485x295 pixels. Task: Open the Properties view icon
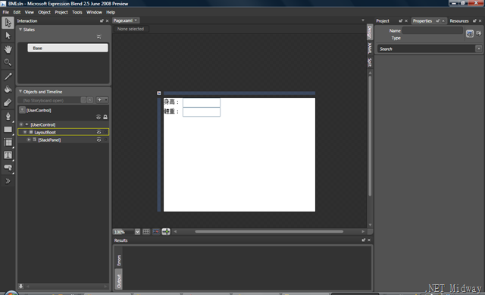click(x=470, y=33)
